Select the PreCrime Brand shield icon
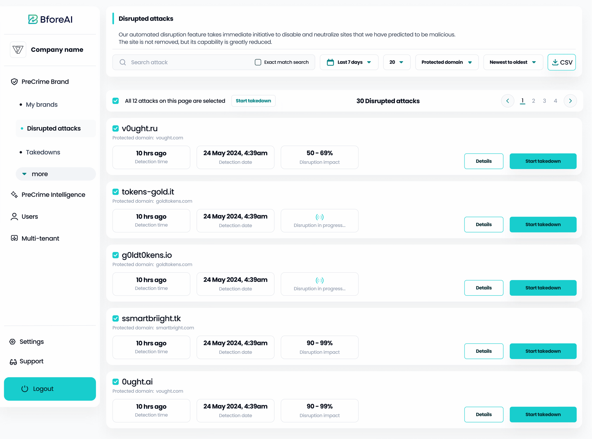 [x=14, y=82]
